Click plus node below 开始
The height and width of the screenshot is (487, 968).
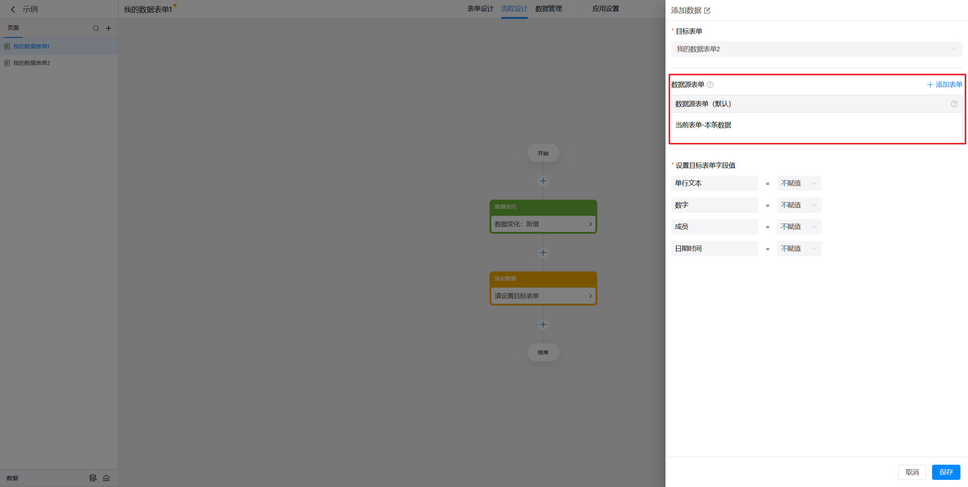point(543,181)
